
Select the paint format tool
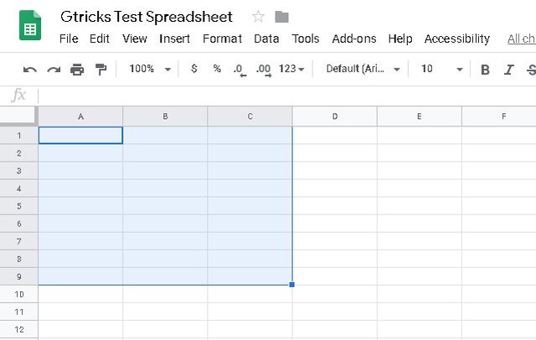click(x=100, y=70)
